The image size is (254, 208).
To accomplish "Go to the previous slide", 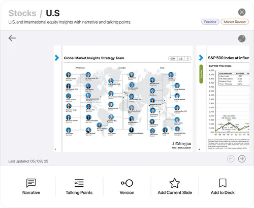I will coord(231,159).
